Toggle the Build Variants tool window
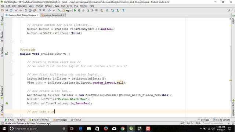235x132 pixels. (2, 92)
